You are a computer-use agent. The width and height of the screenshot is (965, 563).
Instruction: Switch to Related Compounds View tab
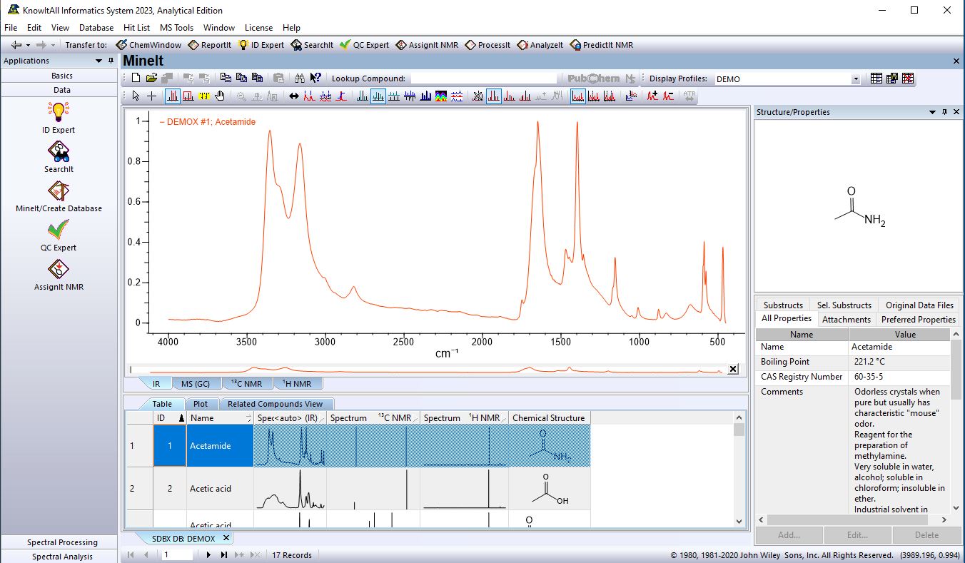click(275, 404)
